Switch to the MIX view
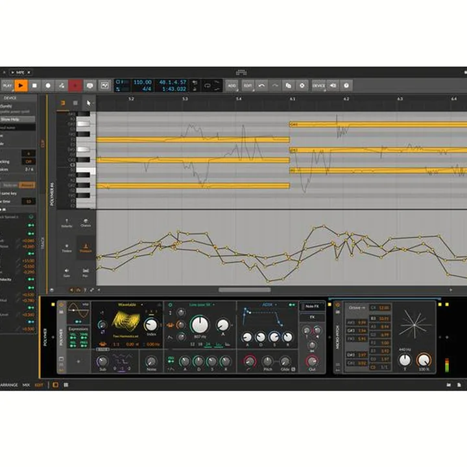Image resolution: width=467 pixels, height=467 pixels. pos(26,385)
